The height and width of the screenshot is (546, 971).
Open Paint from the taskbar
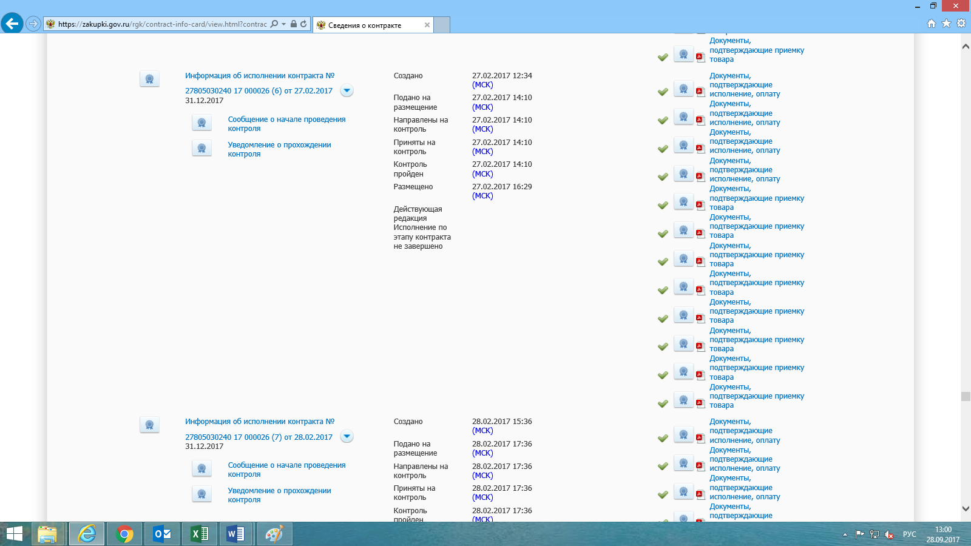click(274, 534)
